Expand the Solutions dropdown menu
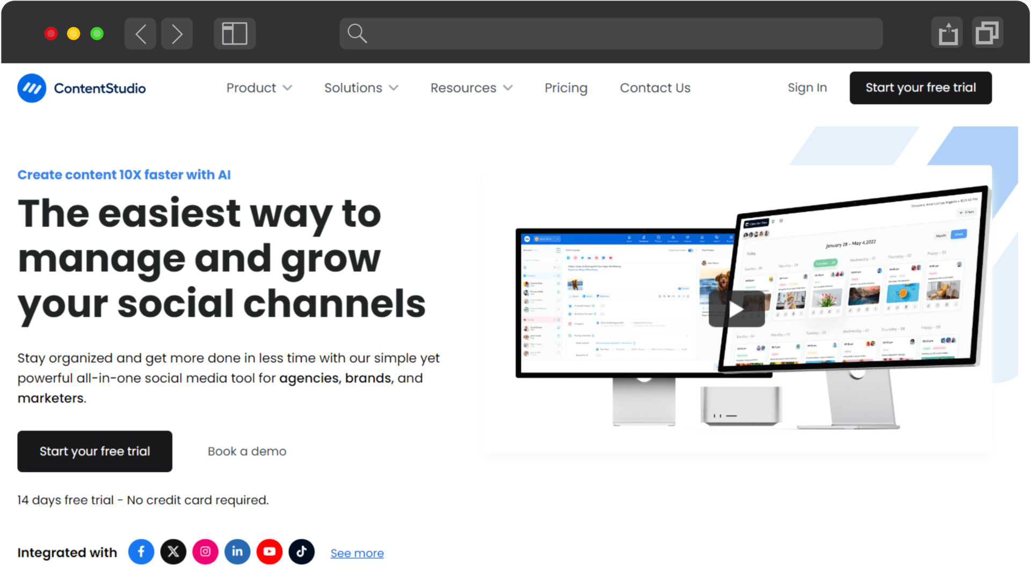 pyautogui.click(x=361, y=88)
